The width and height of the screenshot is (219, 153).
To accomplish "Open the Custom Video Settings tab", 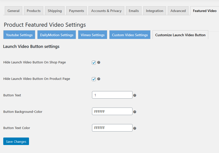I will point(130,35).
